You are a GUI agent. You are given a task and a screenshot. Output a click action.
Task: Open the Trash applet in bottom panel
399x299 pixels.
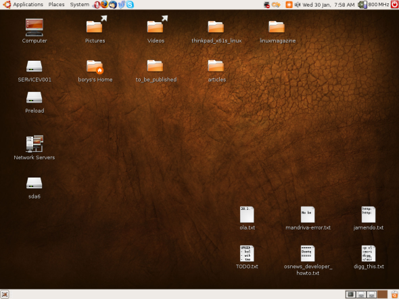(x=394, y=294)
